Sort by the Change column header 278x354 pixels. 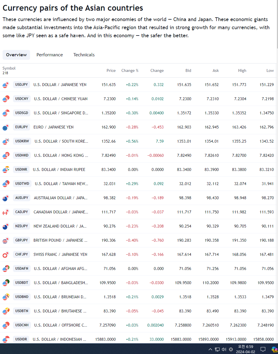[x=157, y=71]
